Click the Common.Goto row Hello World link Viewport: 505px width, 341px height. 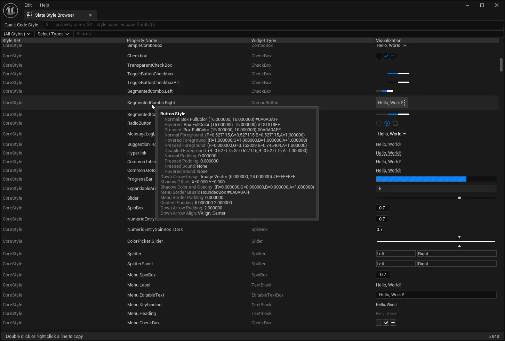pyautogui.click(x=388, y=170)
